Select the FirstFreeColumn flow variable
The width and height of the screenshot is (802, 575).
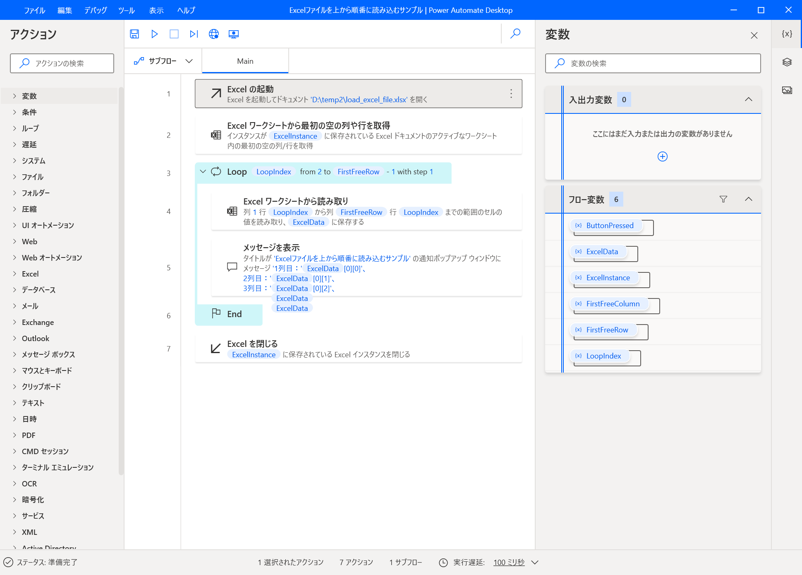609,304
